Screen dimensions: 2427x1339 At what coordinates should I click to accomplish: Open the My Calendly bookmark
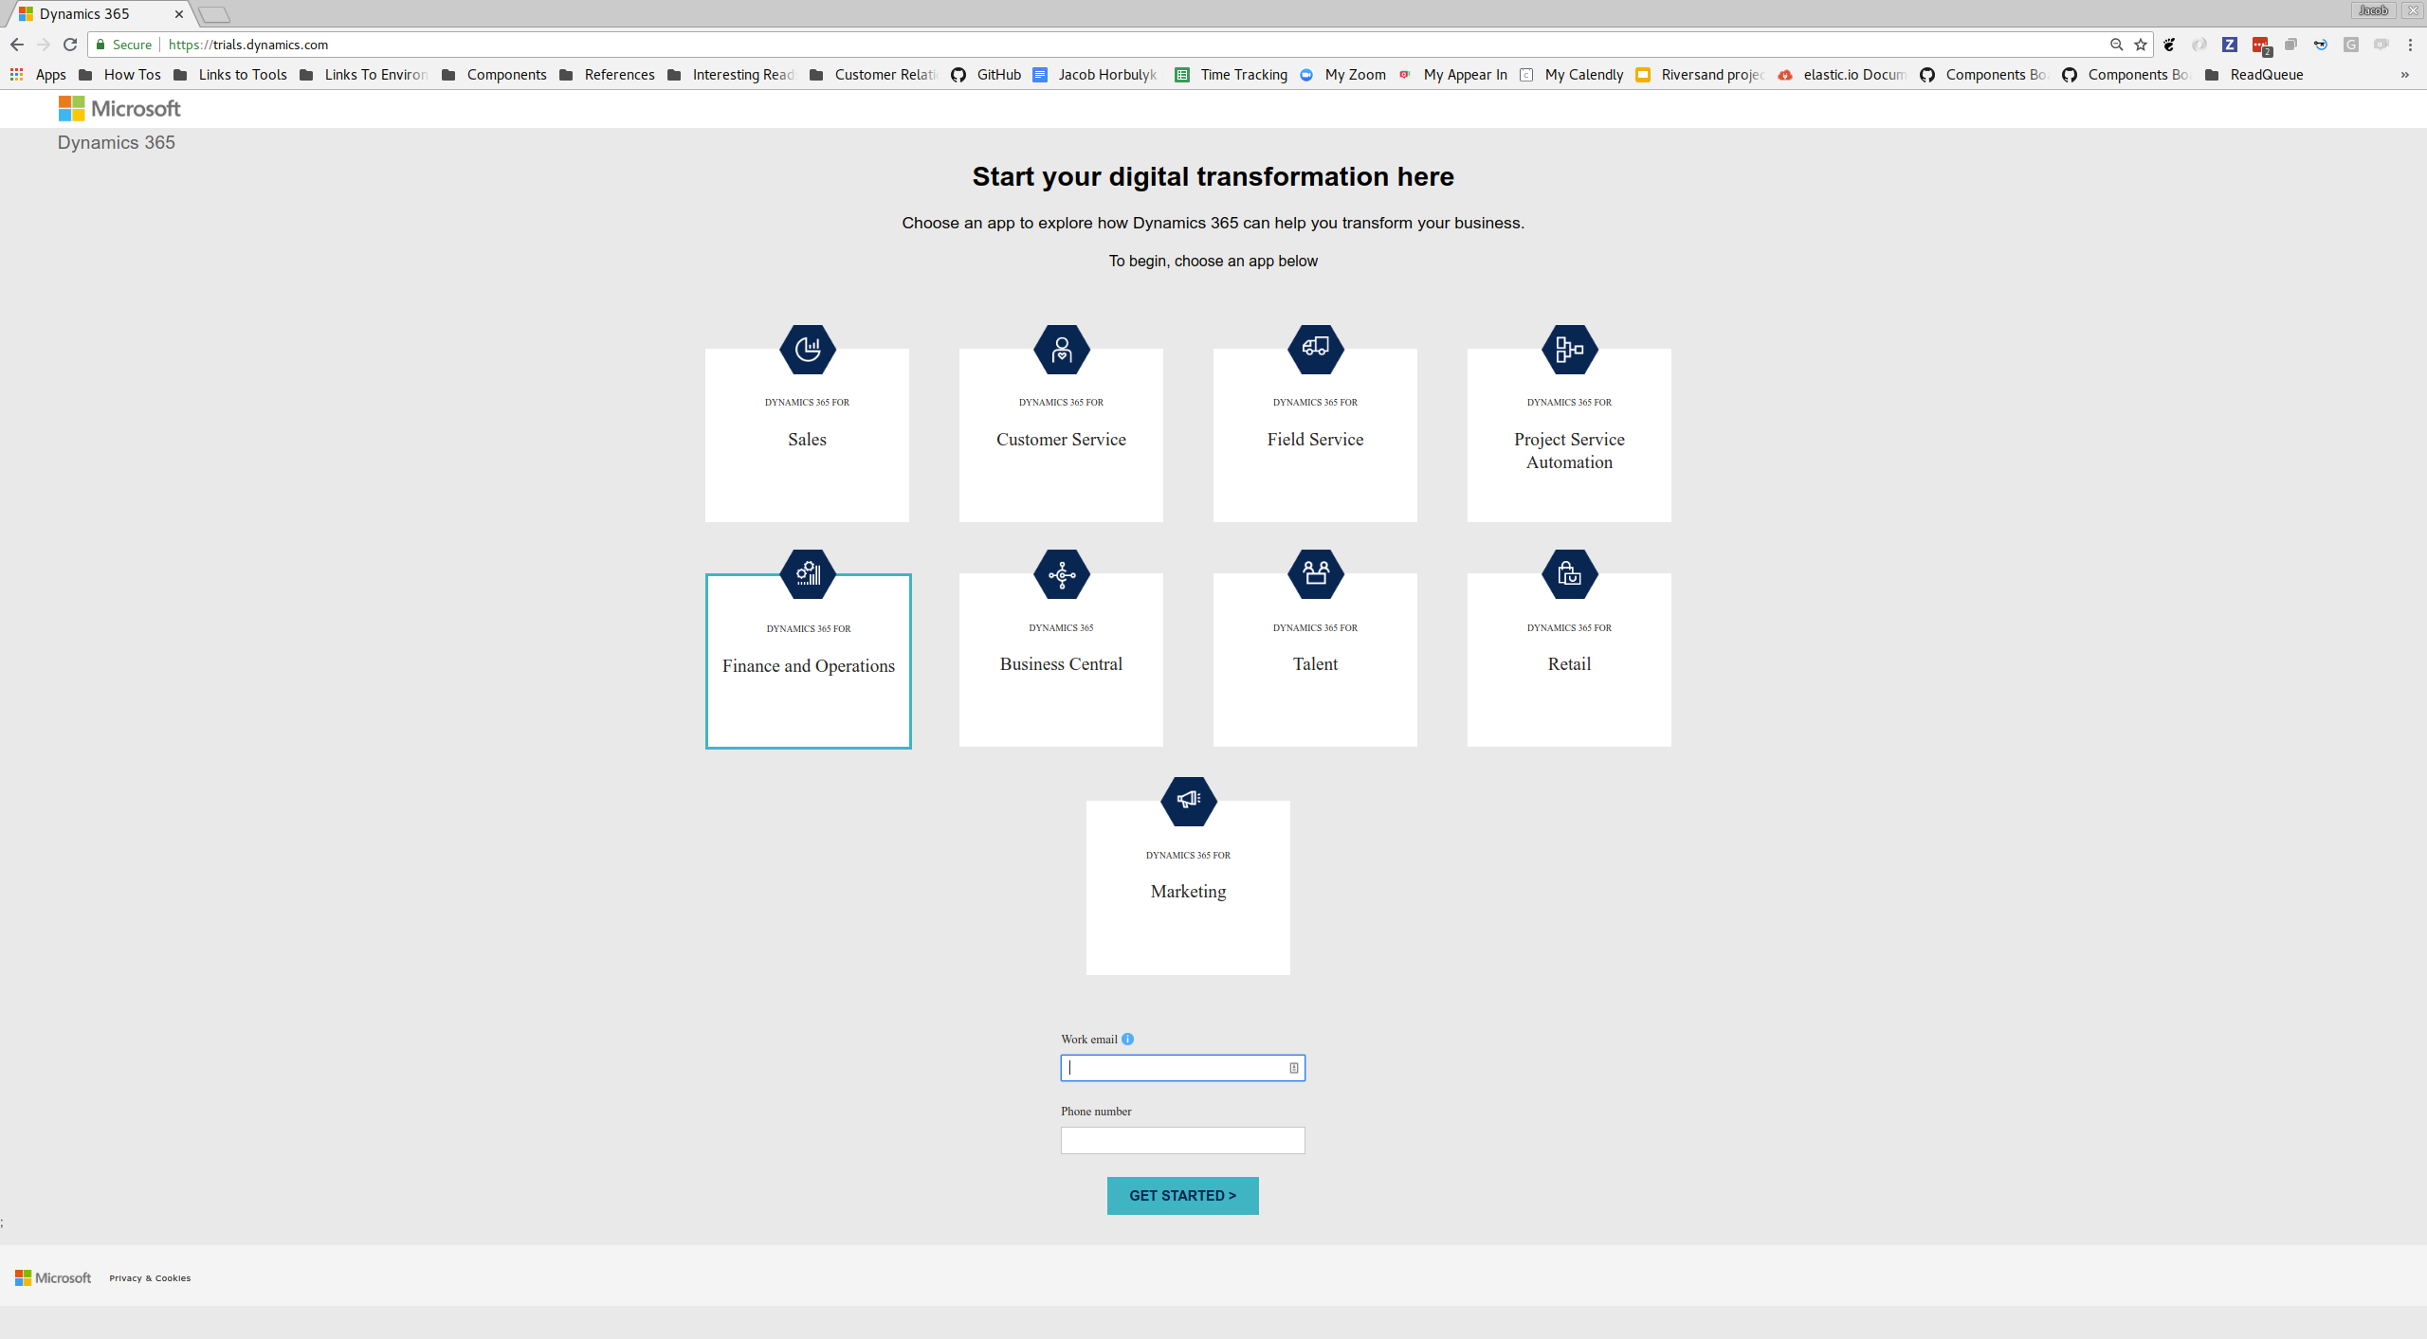[x=1572, y=75]
